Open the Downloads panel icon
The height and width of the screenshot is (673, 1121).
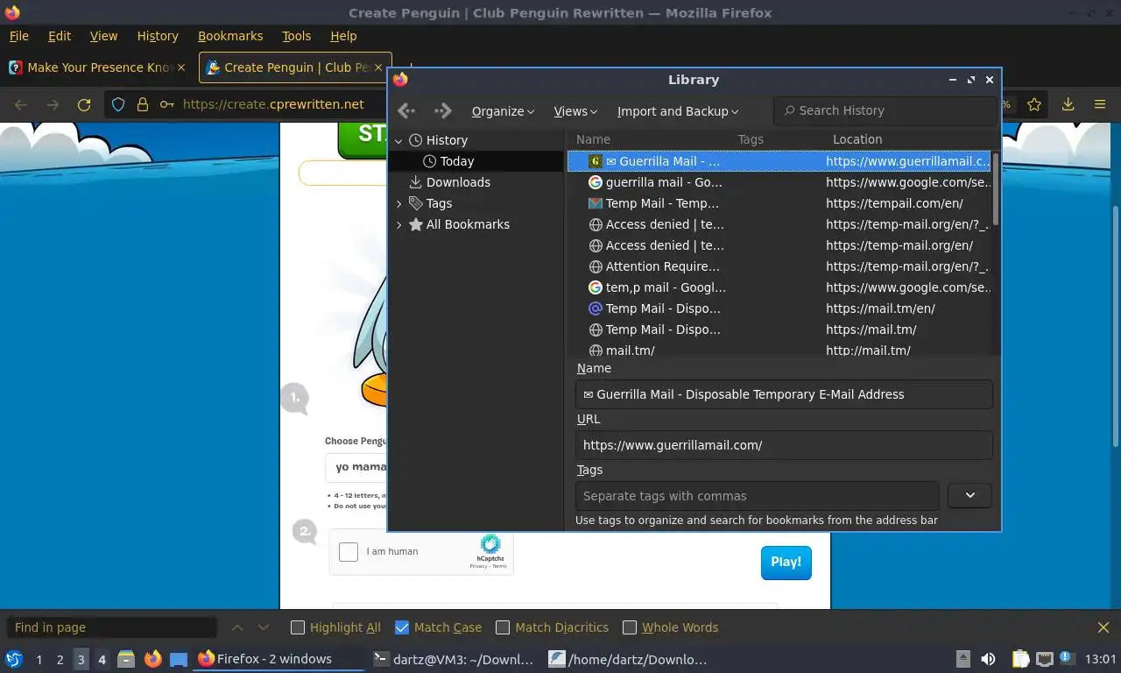[x=1068, y=104]
